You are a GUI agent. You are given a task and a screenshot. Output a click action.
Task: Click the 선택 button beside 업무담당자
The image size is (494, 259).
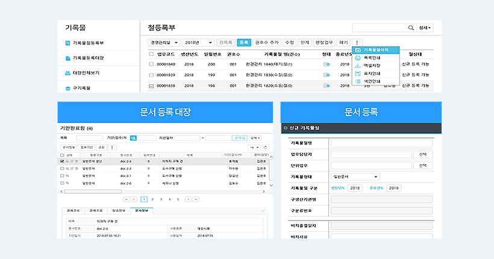(x=423, y=154)
